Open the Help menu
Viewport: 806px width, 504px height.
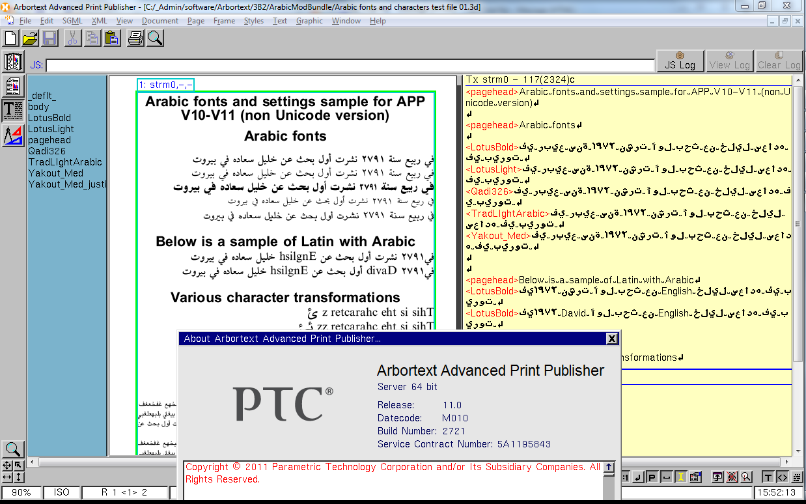378,21
